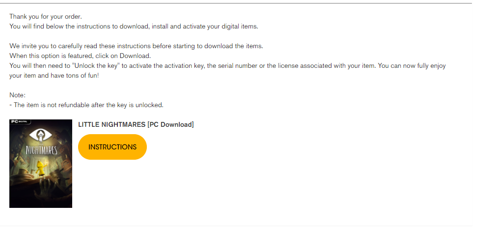Click the not refundable note line
The width and height of the screenshot is (496, 230).
tap(86, 105)
